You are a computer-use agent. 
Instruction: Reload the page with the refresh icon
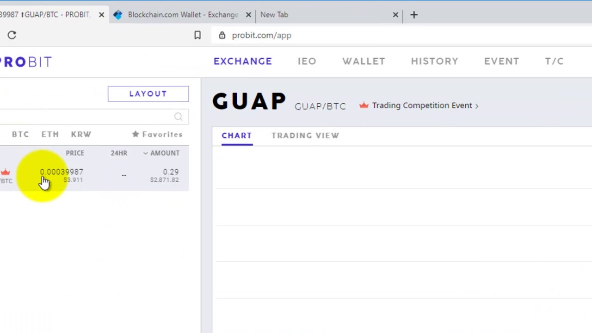point(12,35)
